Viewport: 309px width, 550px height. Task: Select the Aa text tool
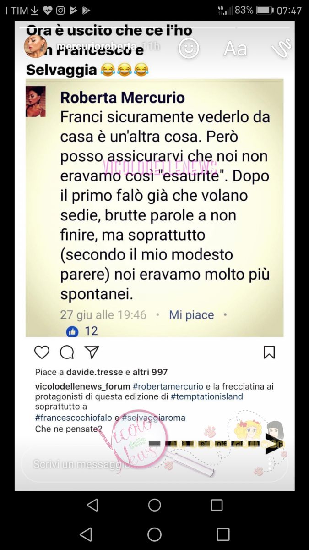pos(235,49)
